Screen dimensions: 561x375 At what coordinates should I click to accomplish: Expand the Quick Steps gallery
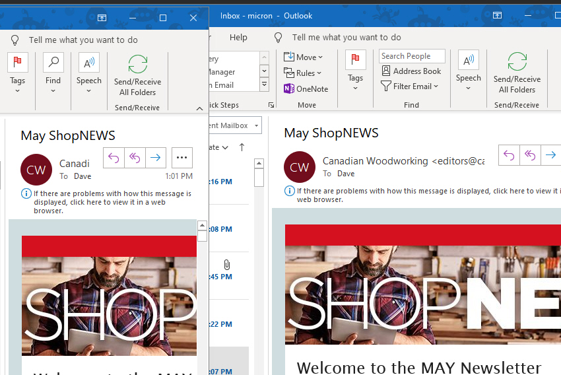pyautogui.click(x=265, y=85)
